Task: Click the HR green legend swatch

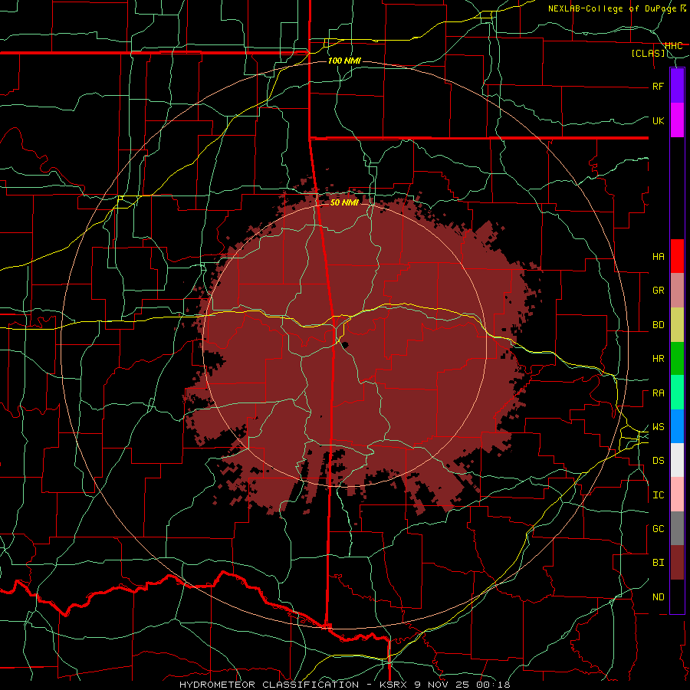Action: pos(677,359)
